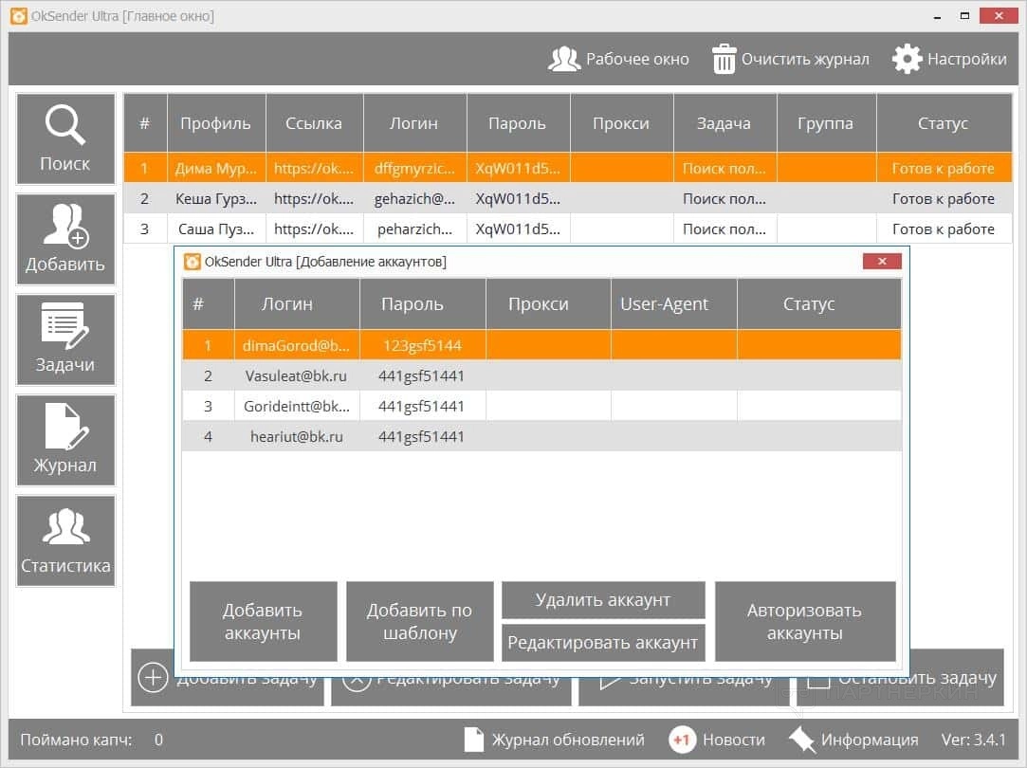Viewport: 1027px width, 768px height.
Task: Click the Добавить accounts sidebar icon
Action: coord(65,239)
